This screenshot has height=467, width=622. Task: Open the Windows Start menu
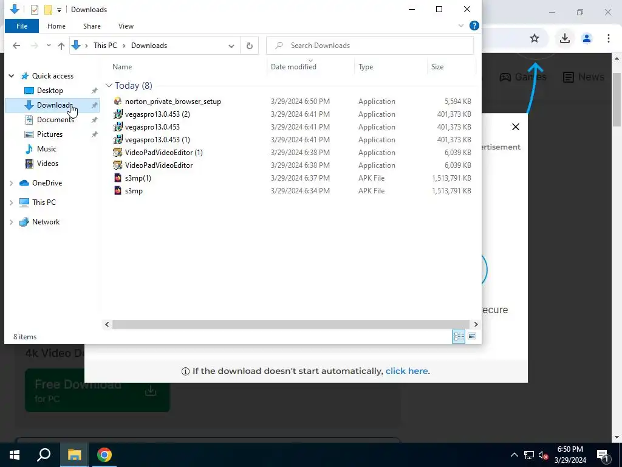[x=15, y=455]
